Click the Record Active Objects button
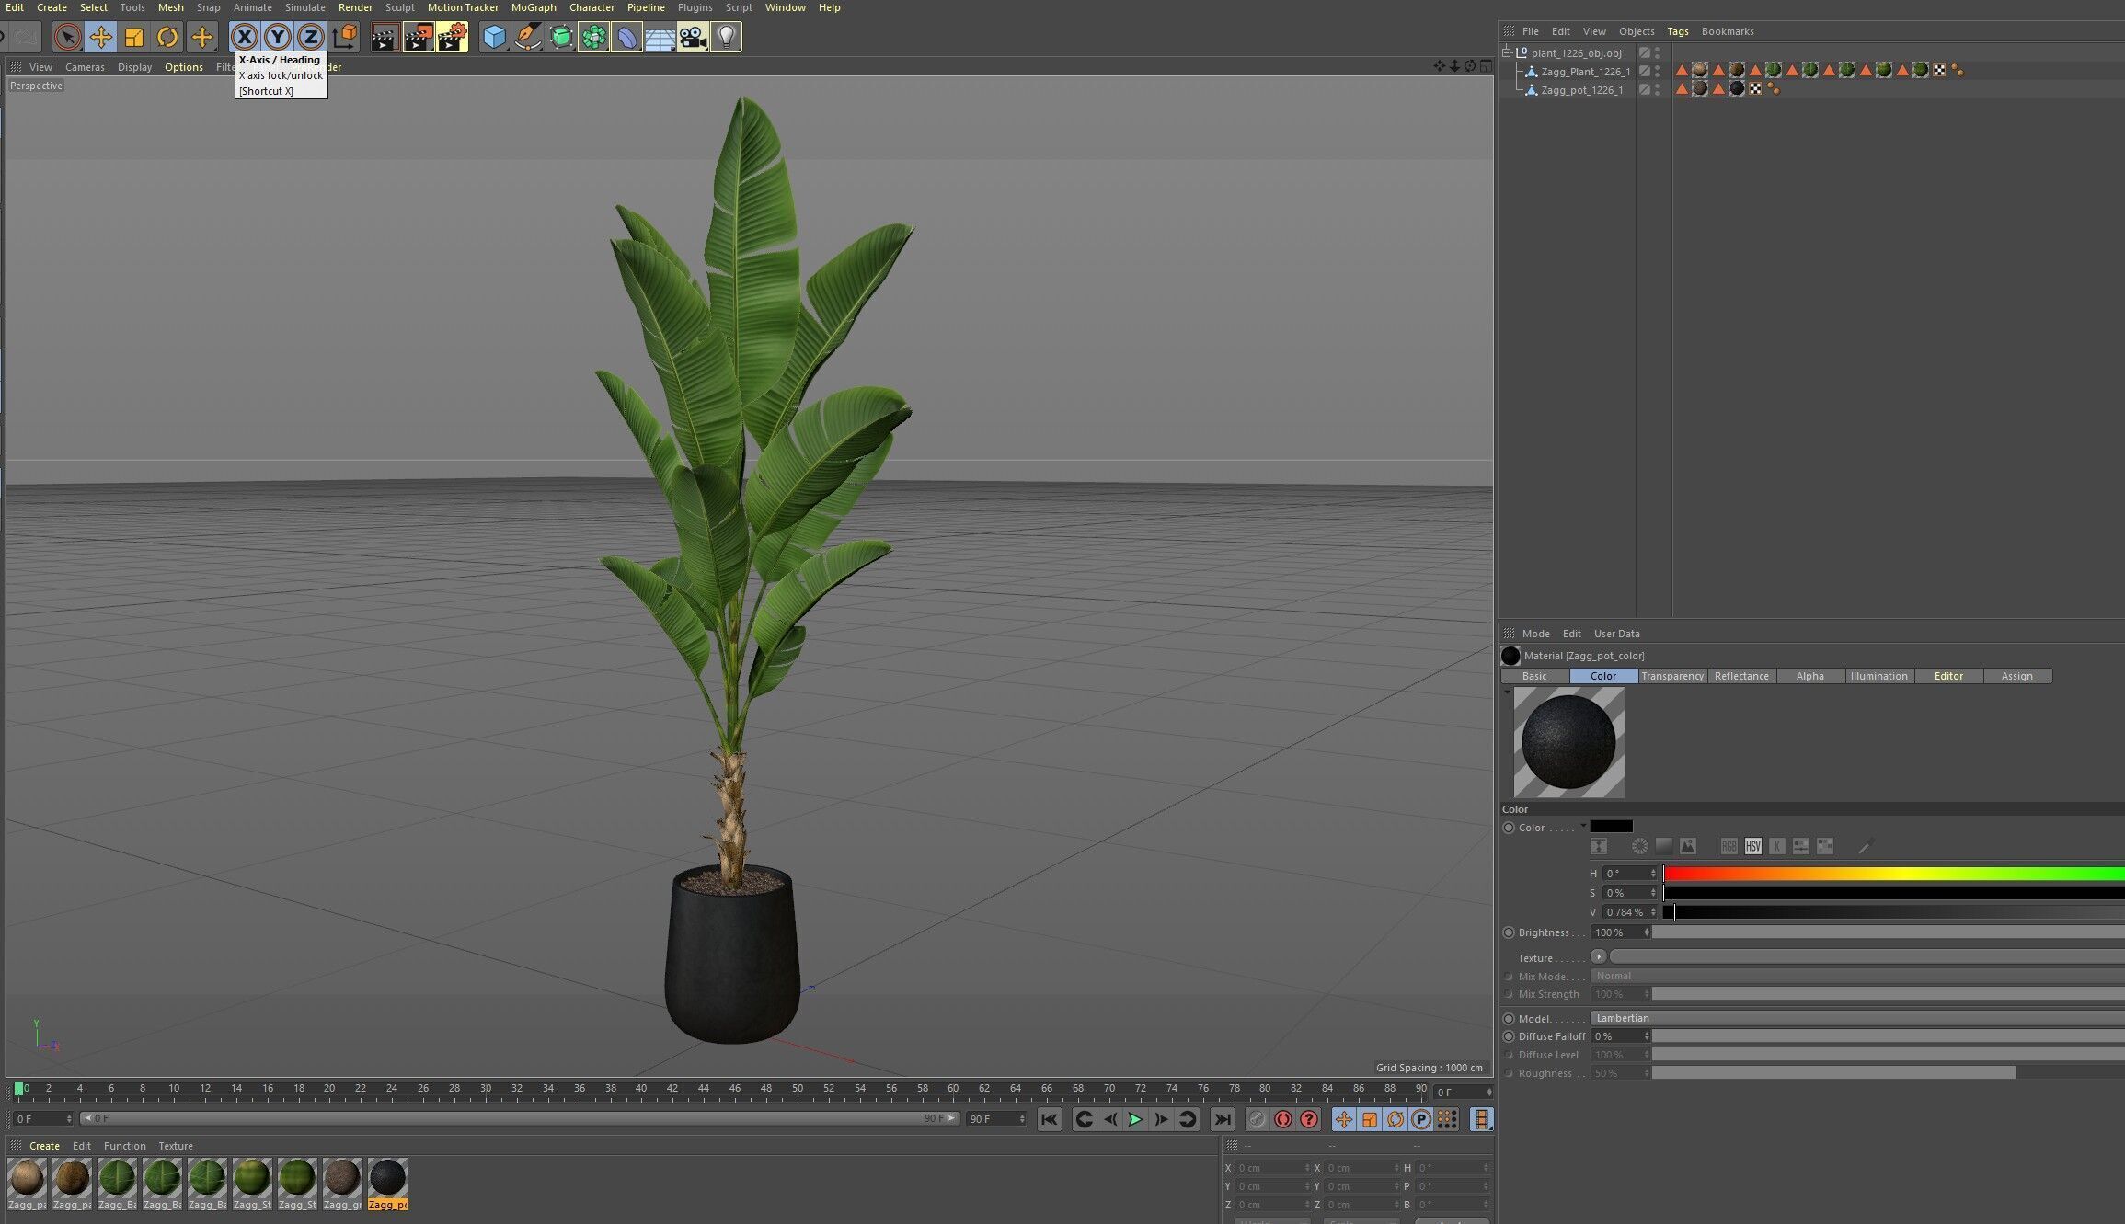Viewport: 2125px width, 1224px height. (x=1258, y=1119)
